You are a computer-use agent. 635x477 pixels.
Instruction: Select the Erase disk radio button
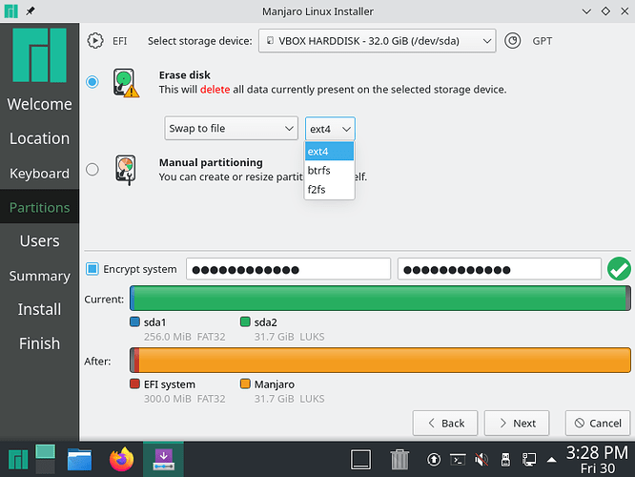92,82
